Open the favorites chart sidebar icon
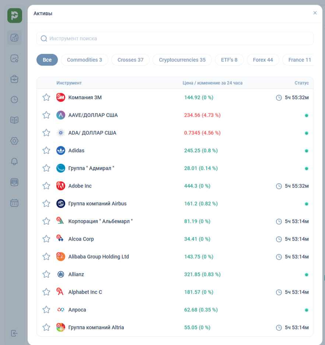Image resolution: width=325 pixels, height=345 pixels. [x=14, y=59]
